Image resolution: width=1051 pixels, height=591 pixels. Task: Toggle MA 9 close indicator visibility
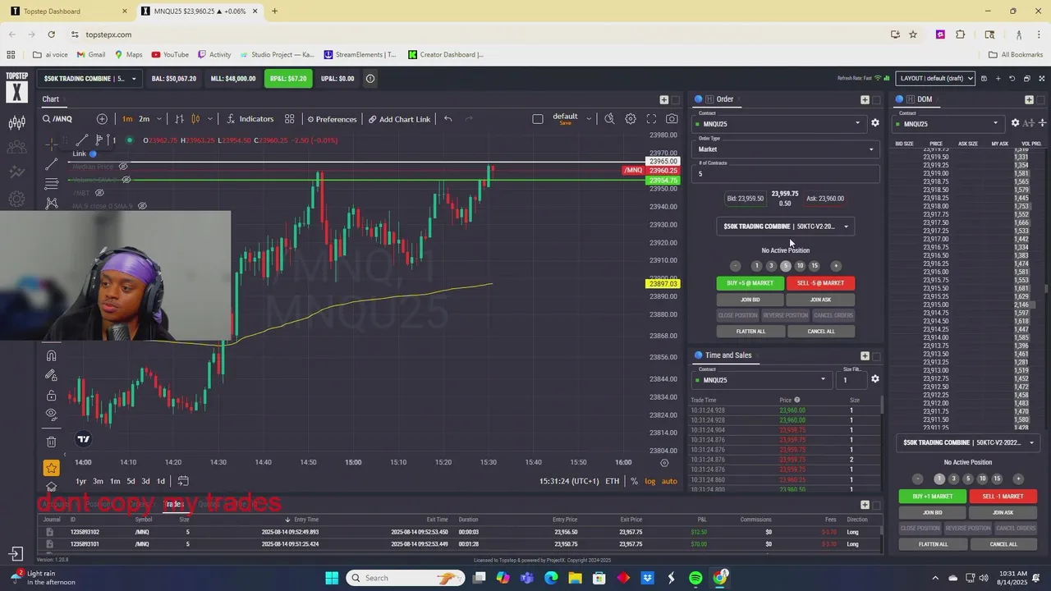coord(142,206)
